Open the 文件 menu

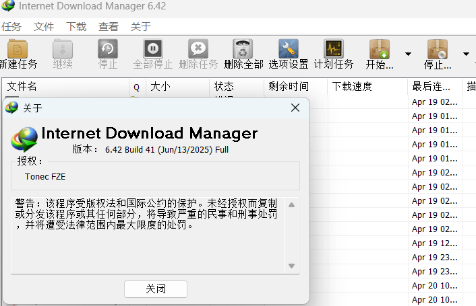[x=44, y=27]
